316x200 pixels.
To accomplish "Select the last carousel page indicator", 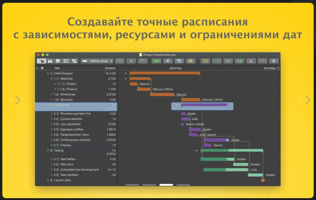I will pyautogui.click(x=183, y=185).
